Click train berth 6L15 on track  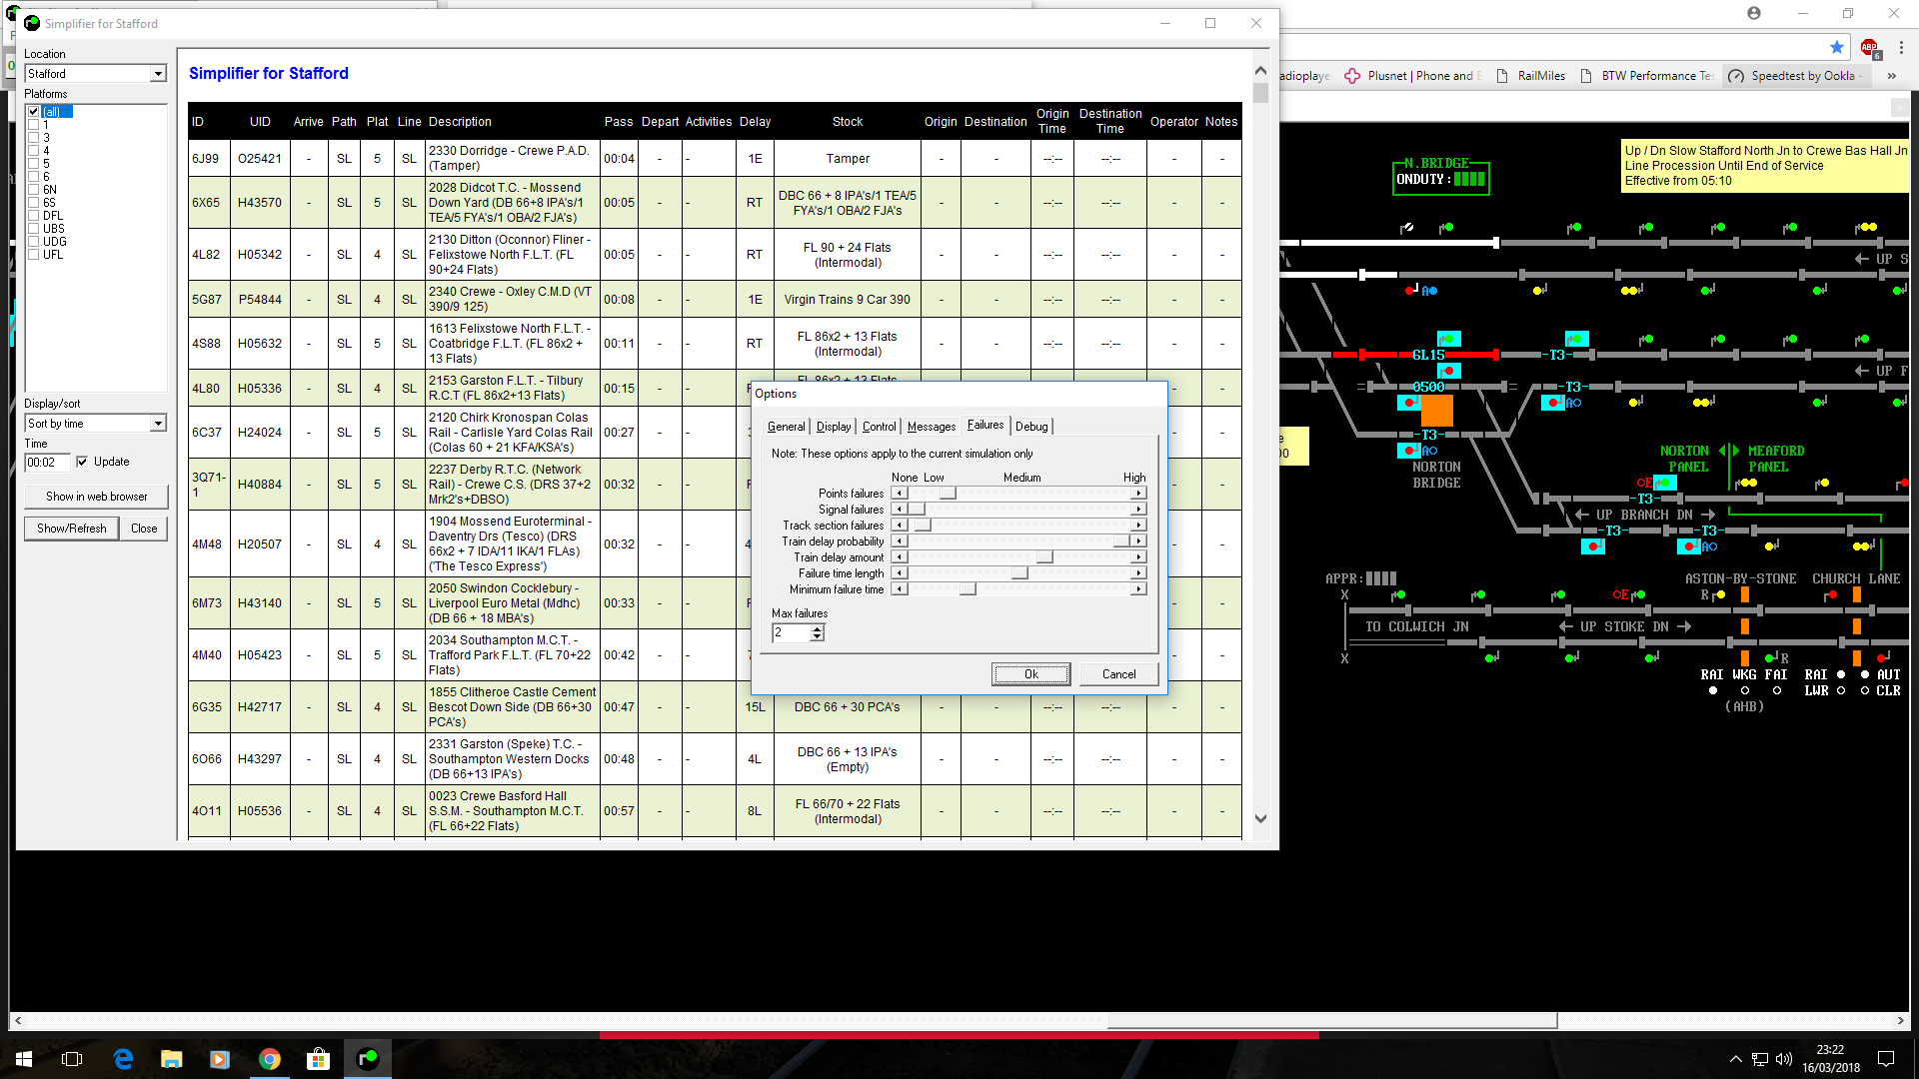point(1428,356)
